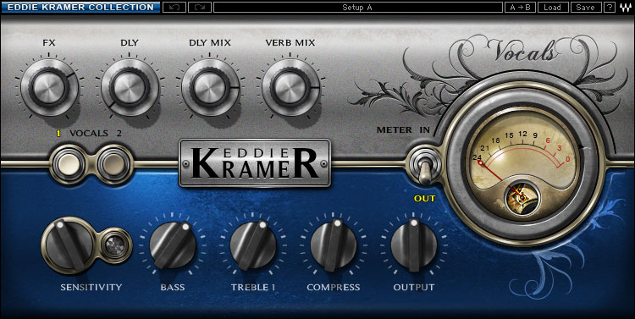The height and width of the screenshot is (319, 635).
Task: Click the Compress knob
Action: point(334,244)
